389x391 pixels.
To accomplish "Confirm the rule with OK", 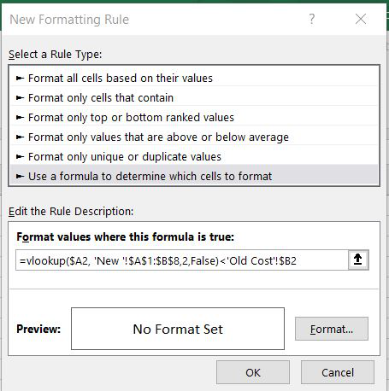I will click(253, 372).
